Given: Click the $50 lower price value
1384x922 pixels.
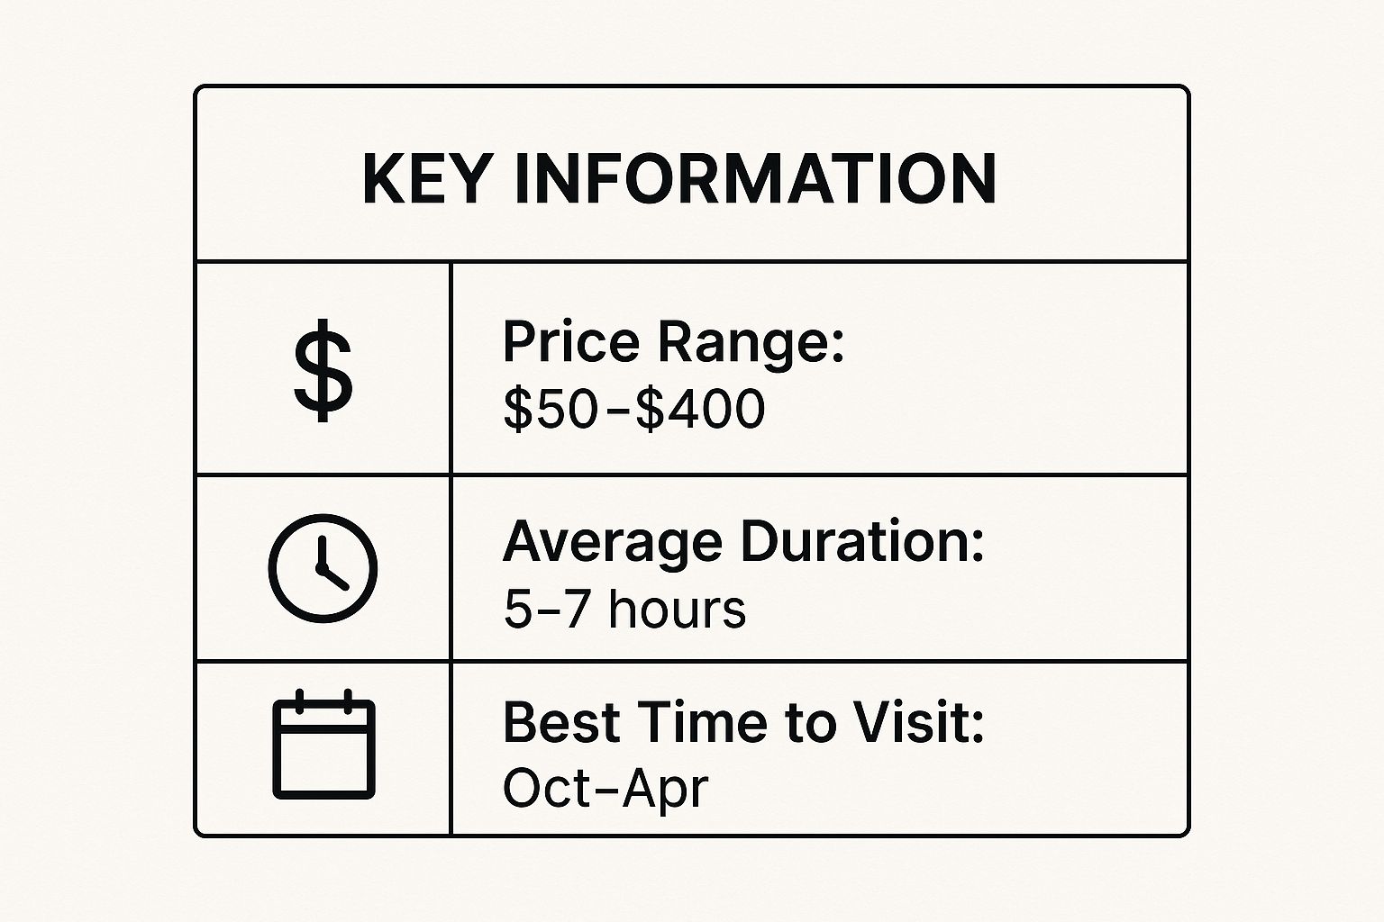Looking at the screenshot, I should (x=550, y=409).
